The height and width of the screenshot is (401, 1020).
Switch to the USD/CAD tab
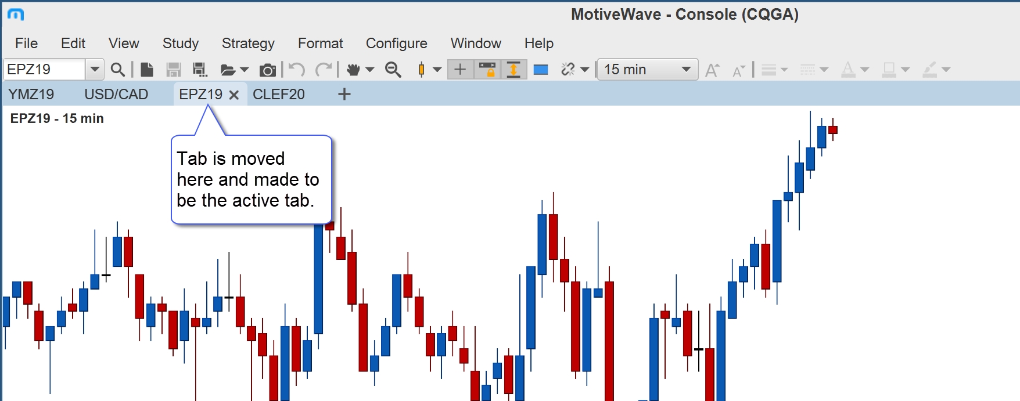[x=116, y=94]
